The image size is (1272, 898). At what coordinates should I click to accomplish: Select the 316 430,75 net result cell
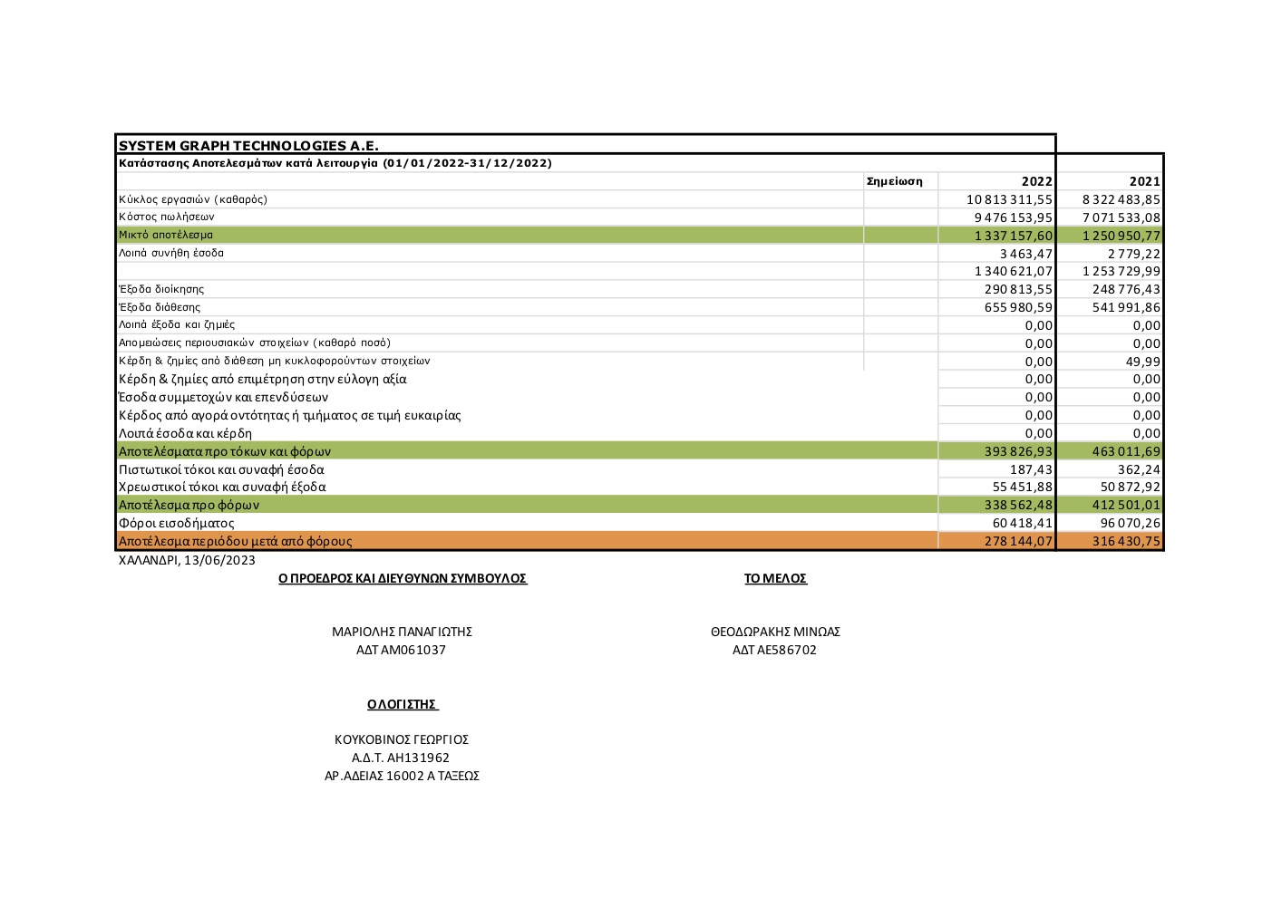point(1125,541)
